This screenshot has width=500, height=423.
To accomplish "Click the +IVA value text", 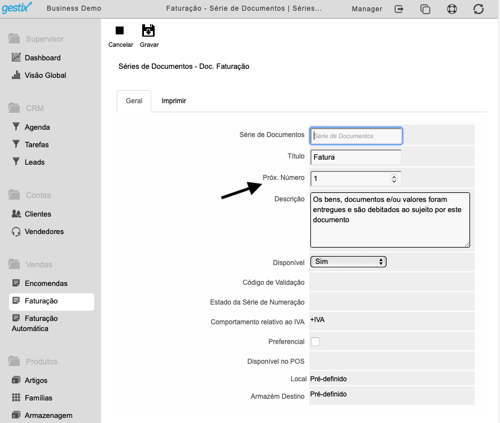I will click(x=317, y=320).
